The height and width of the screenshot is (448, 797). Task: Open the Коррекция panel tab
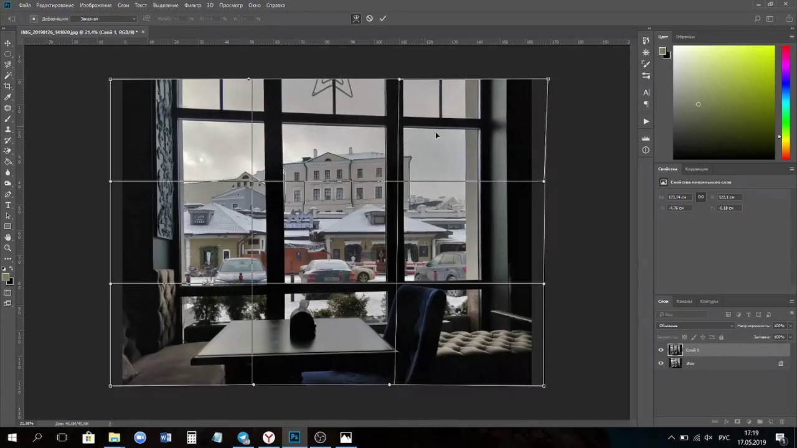pos(696,169)
